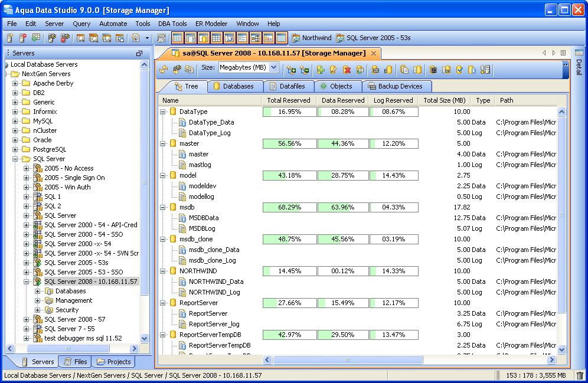Click the server-rack icon ending the Storage Manager toolbar

(485, 69)
